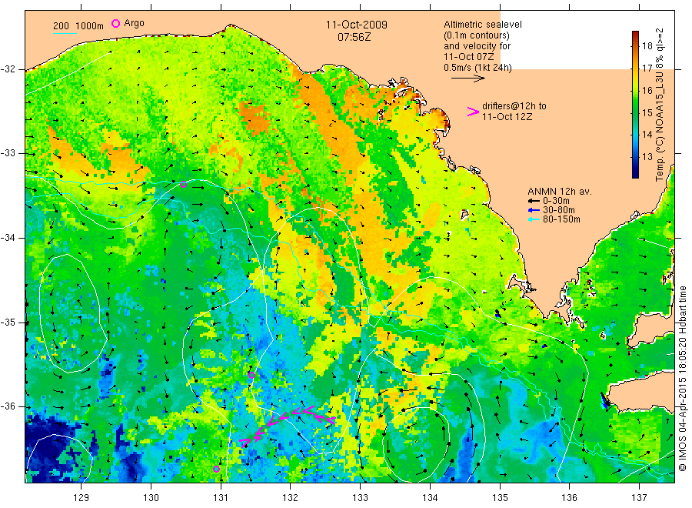Select the Argo float marker near 36.7°S 131°E
The image size is (692, 508).
216,469
